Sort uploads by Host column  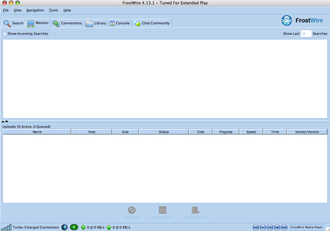[91, 132]
